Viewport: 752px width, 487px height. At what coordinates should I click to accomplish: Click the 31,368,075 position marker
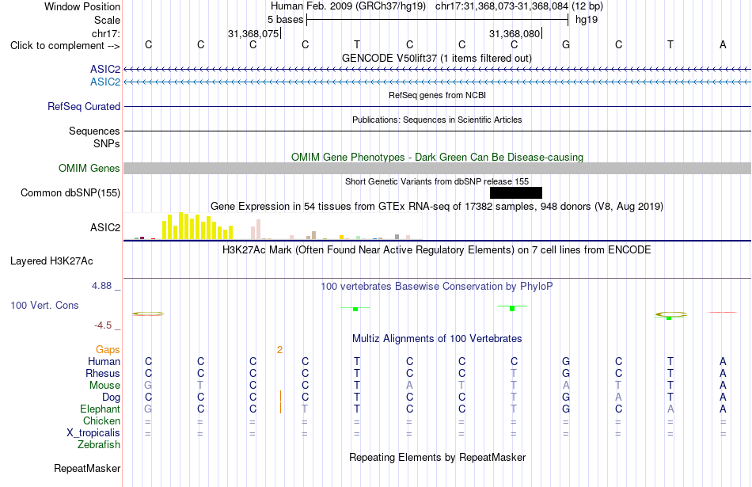(254, 33)
